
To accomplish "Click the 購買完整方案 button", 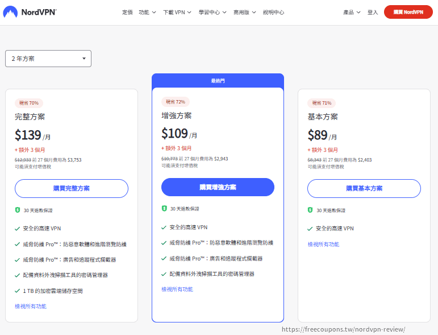I will (72, 188).
